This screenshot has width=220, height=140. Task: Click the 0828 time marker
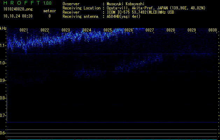(x=171, y=30)
